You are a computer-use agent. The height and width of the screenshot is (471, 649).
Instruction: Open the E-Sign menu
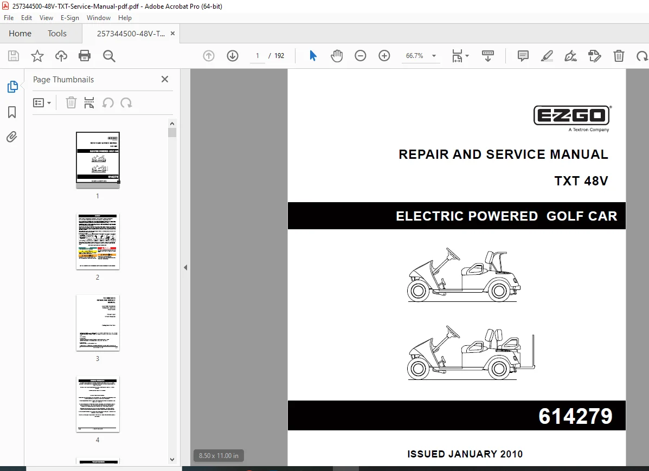[x=69, y=18]
